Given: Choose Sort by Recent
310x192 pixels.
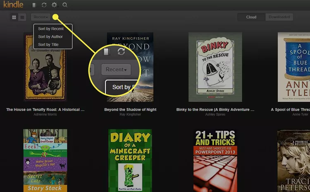Looking at the screenshot, I should 51,29.
